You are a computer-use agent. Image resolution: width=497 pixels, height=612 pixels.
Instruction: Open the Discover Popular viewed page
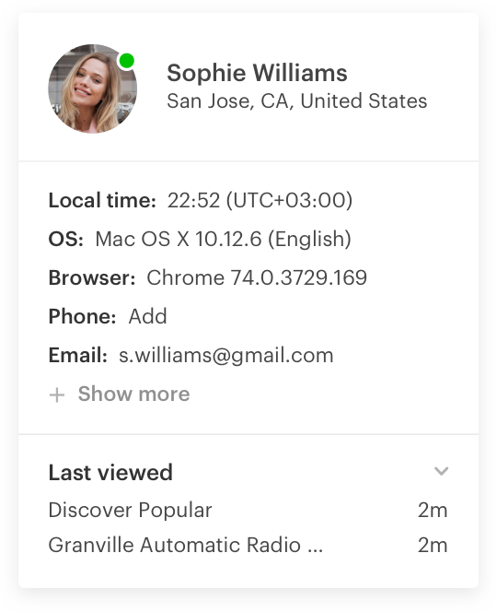click(130, 510)
